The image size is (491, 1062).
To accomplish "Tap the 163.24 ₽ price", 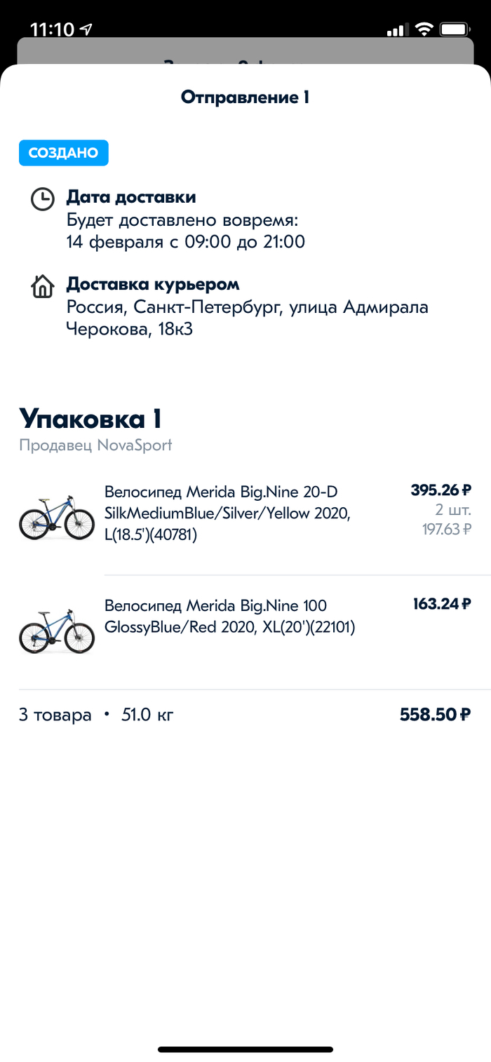I will 442,604.
